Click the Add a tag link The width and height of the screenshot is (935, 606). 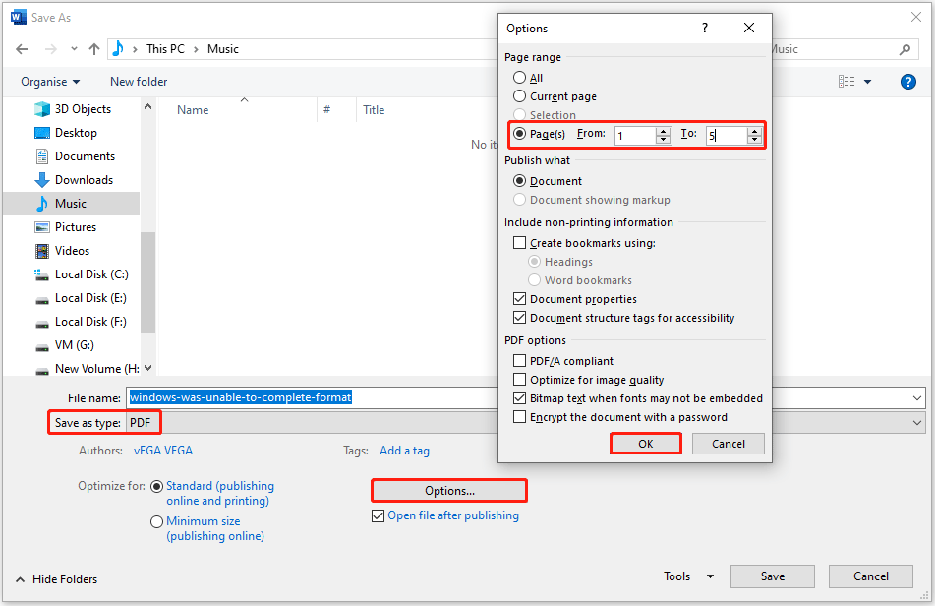tap(404, 450)
